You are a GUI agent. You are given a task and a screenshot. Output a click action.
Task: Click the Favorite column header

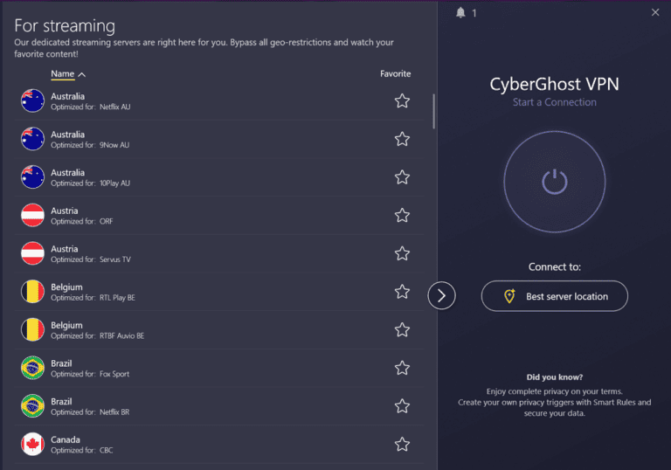(x=396, y=73)
